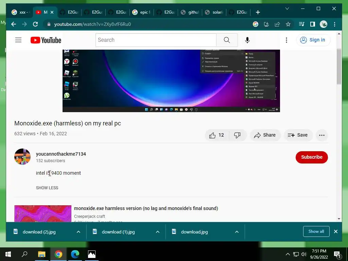Reload the YouTube page
The width and height of the screenshot is (348, 261).
coord(35,24)
